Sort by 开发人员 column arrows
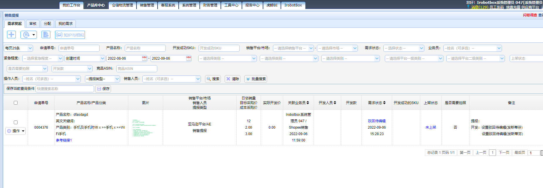 click(335, 103)
